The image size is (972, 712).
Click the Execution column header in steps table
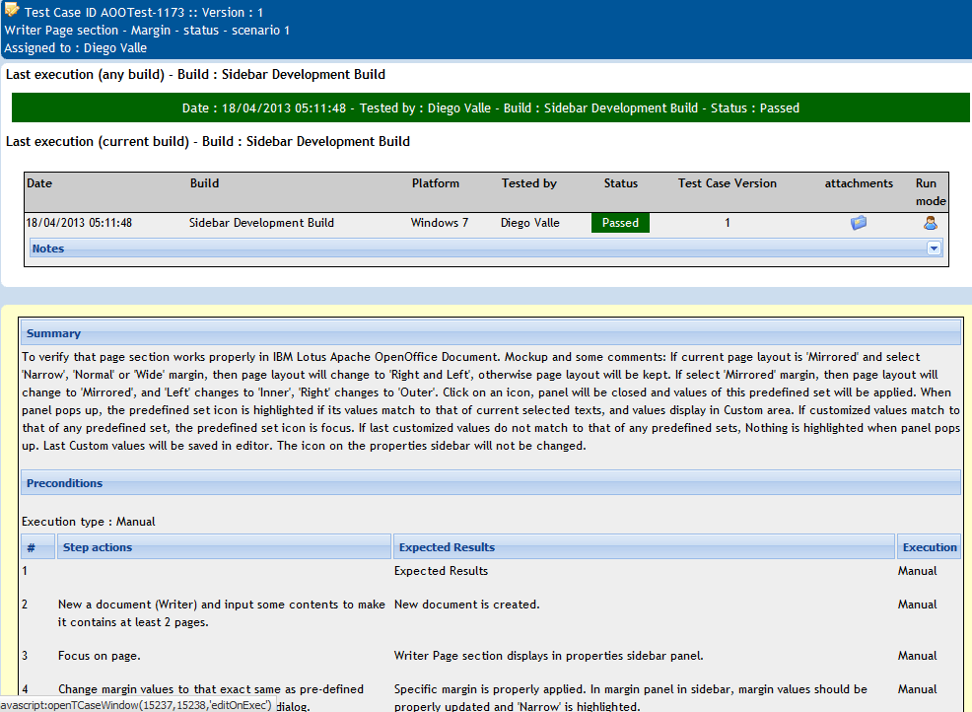tap(930, 547)
